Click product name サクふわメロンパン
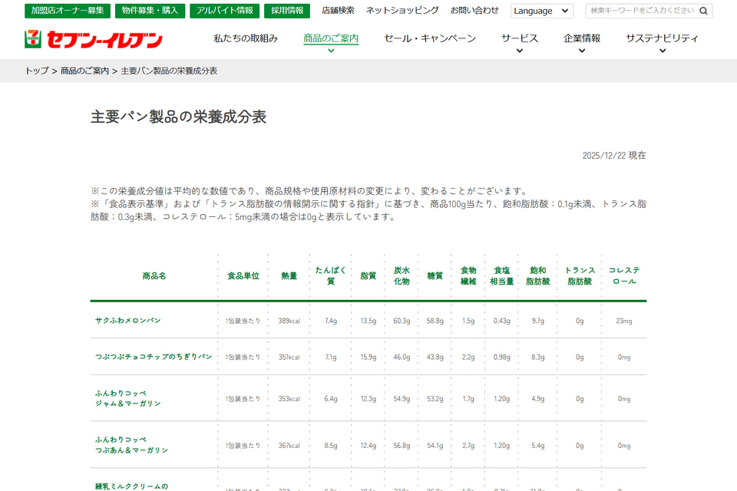Image resolution: width=737 pixels, height=491 pixels. point(128,321)
